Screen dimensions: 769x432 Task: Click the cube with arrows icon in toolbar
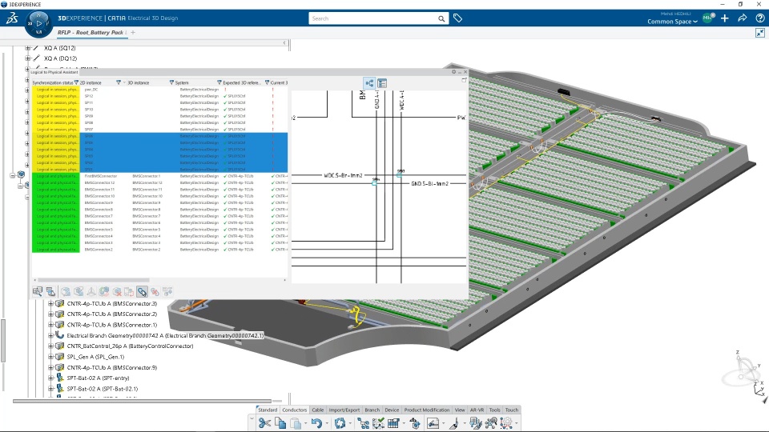click(415, 422)
